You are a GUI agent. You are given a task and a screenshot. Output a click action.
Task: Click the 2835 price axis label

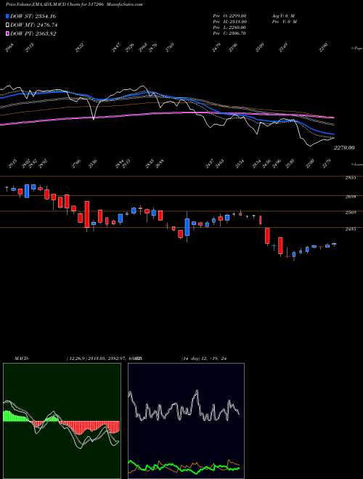click(x=350, y=178)
